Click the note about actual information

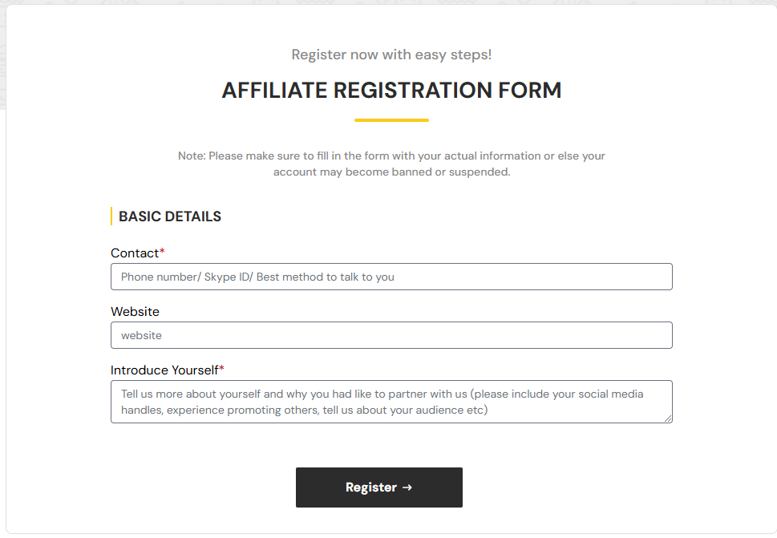coord(391,164)
